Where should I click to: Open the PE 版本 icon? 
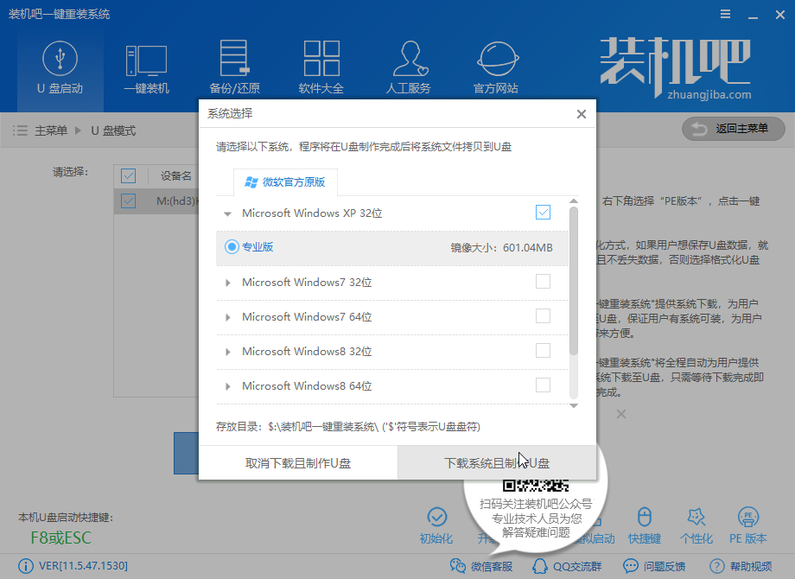coord(748,525)
